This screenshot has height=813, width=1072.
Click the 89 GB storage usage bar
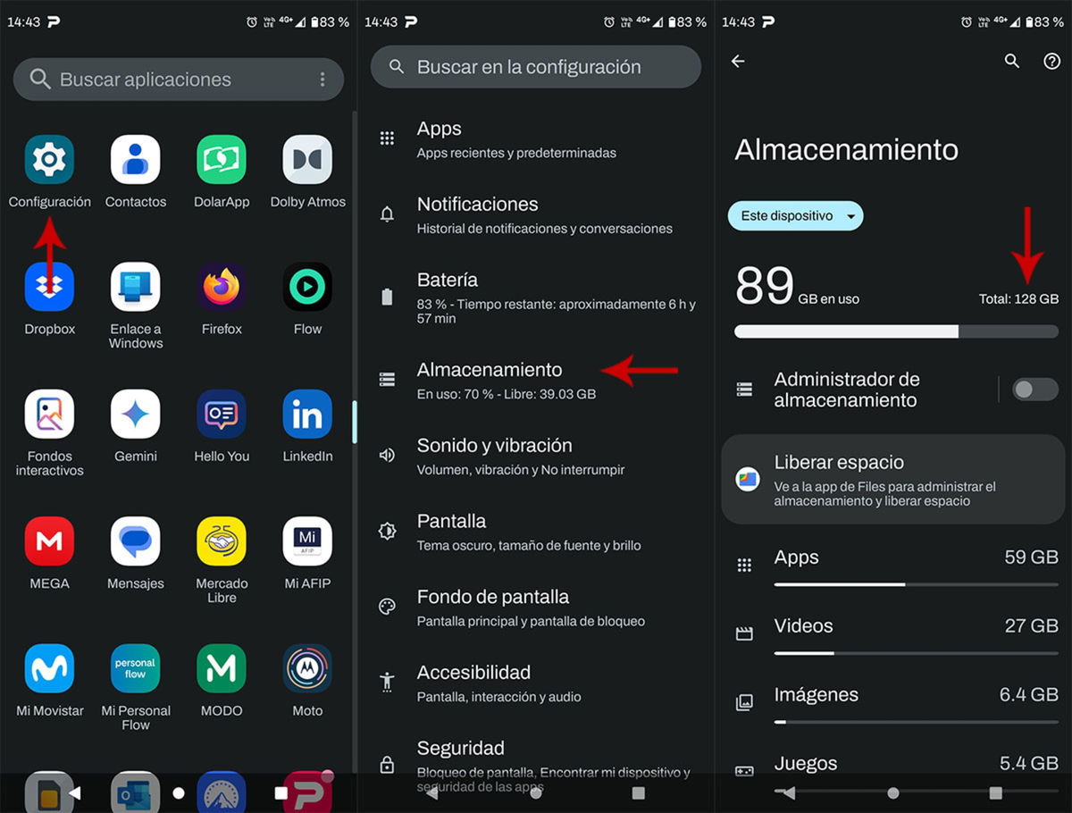pyautogui.click(x=895, y=331)
